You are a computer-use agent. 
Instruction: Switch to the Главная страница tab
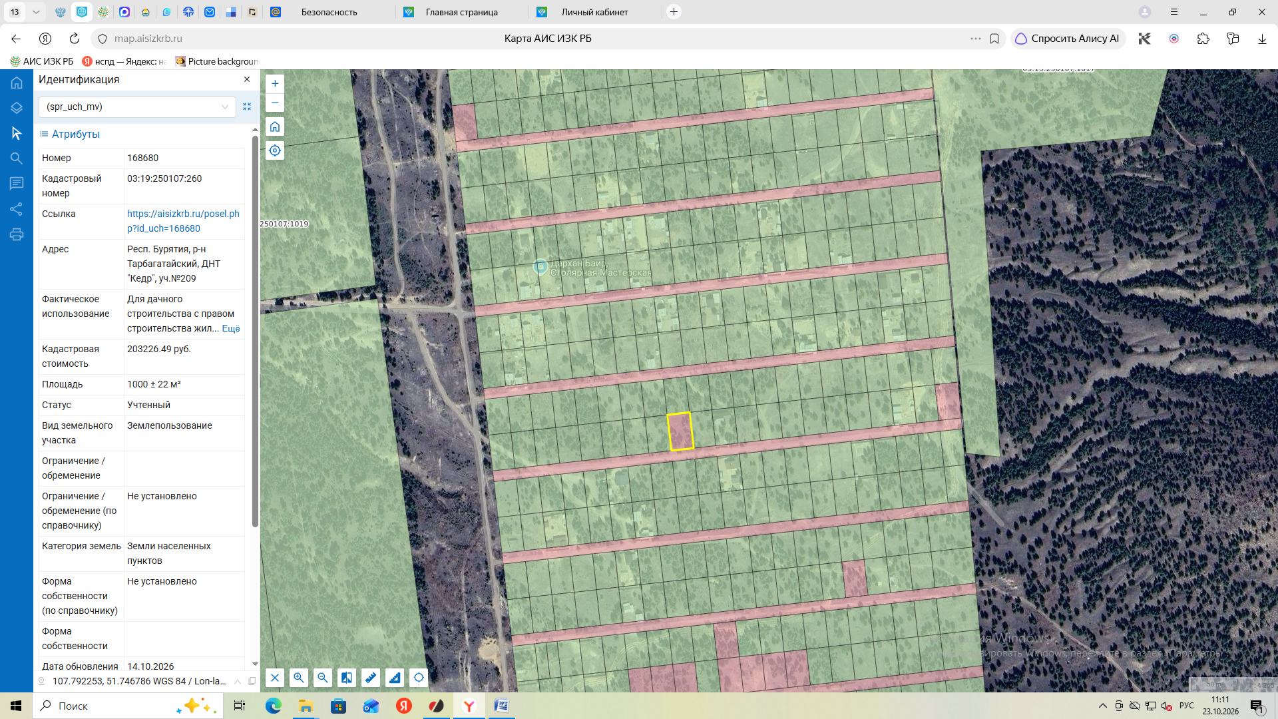point(461,12)
